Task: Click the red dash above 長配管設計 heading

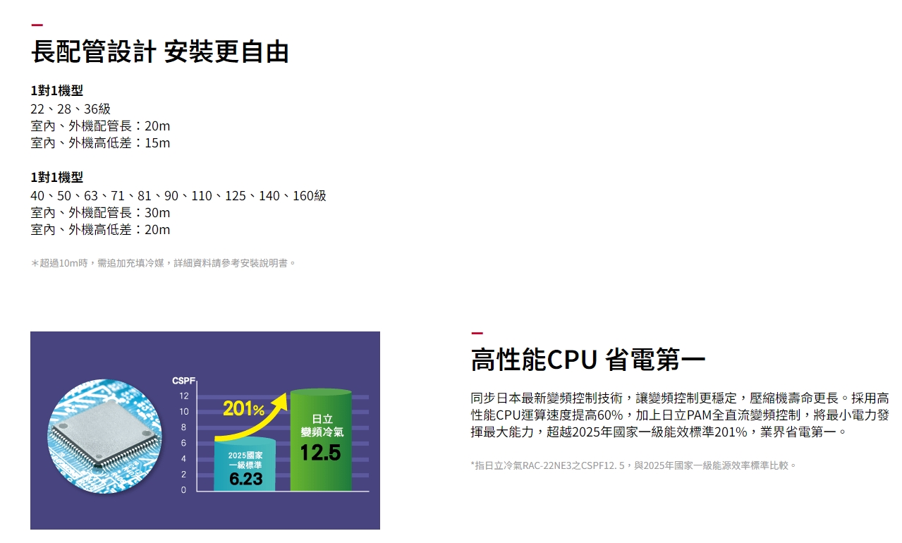Action: [37, 25]
